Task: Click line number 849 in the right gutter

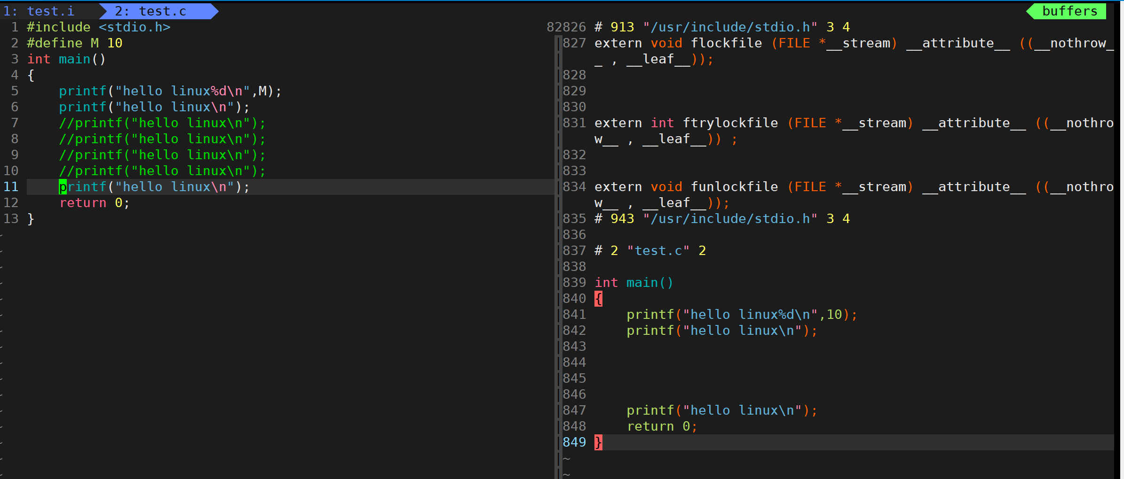Action: (x=574, y=442)
